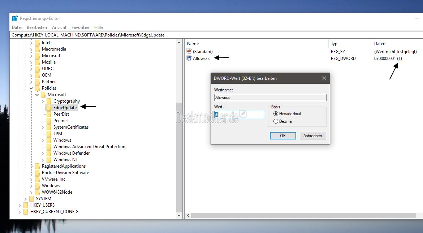Click the Cryptography folder icon
The height and width of the screenshot is (233, 423).
[x=49, y=101]
